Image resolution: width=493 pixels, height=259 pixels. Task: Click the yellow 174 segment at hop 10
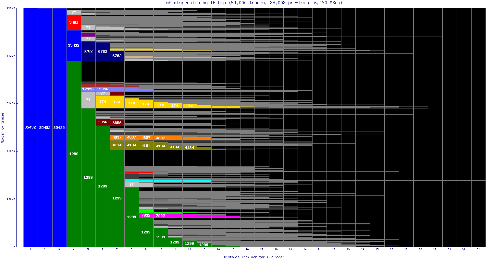161,105
